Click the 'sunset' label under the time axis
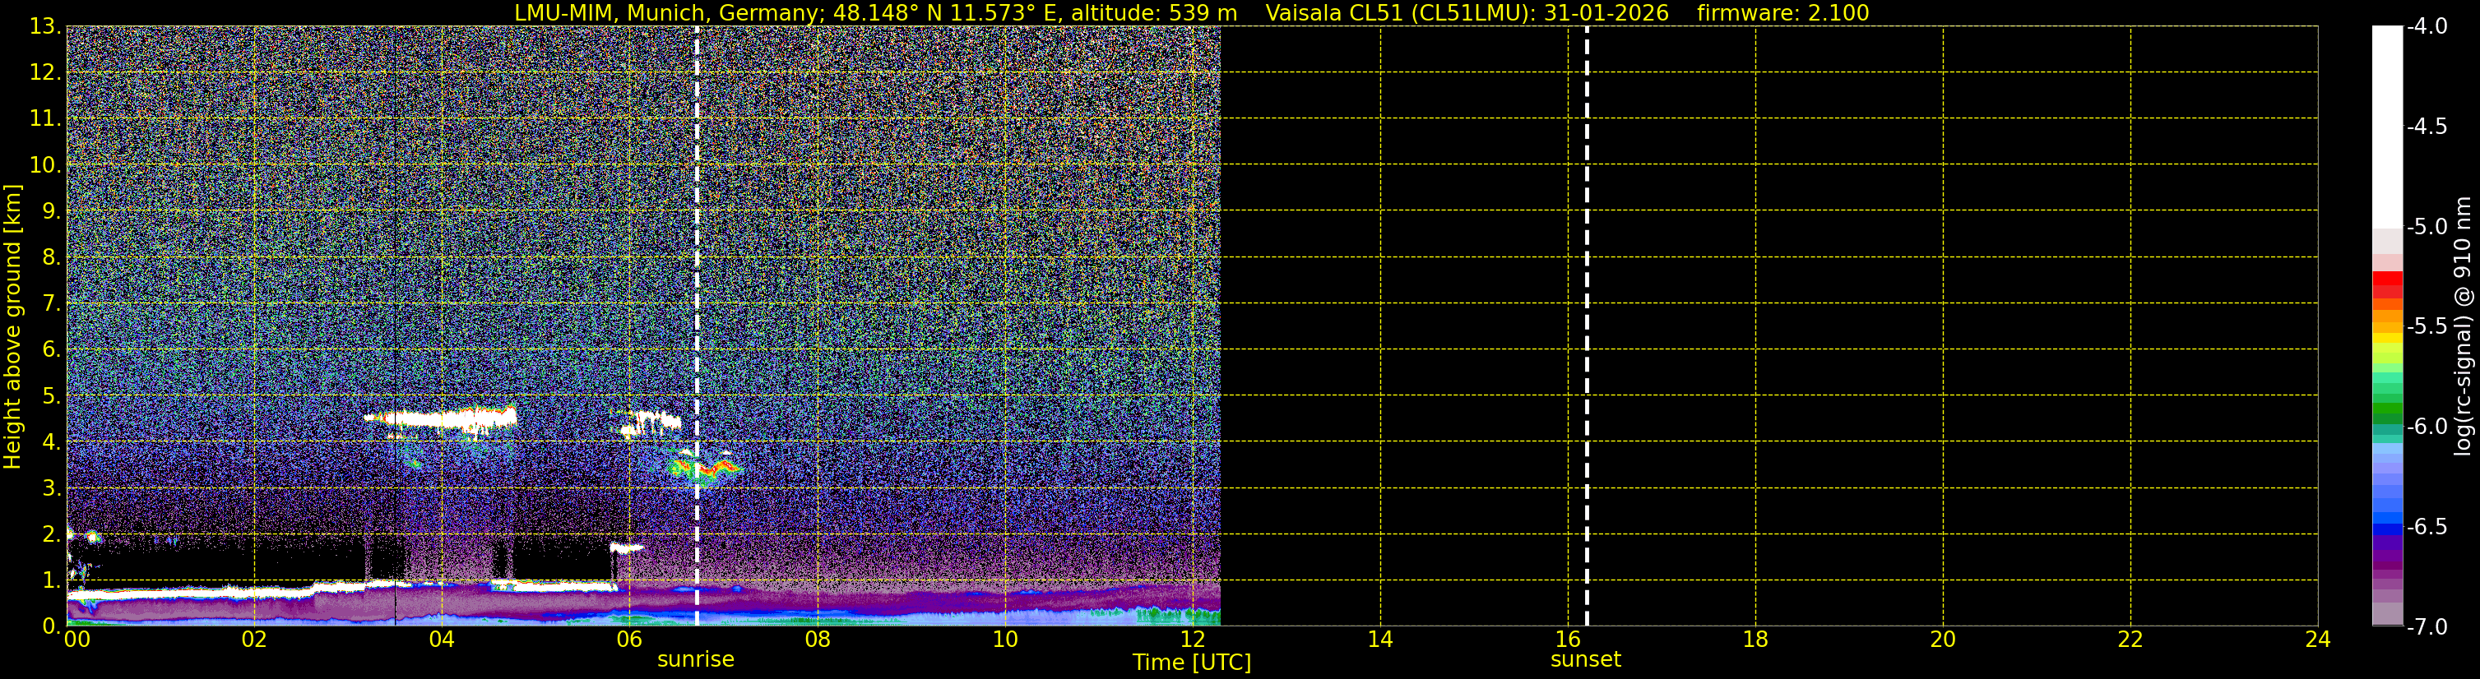2480x679 pixels. coord(1586,660)
